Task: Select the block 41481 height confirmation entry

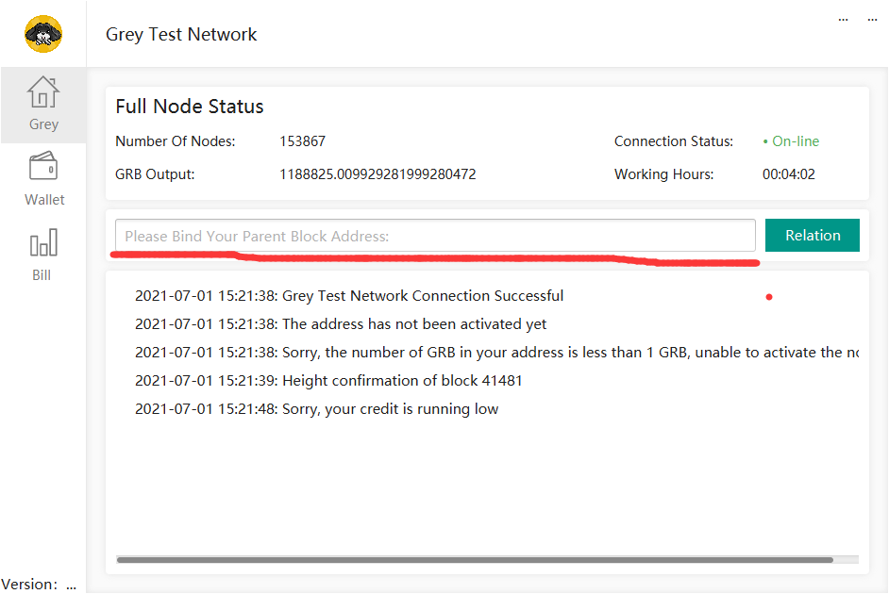Action: [328, 381]
